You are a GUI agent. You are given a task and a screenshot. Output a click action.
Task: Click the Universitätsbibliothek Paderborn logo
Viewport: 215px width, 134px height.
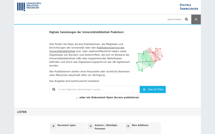click(x=29, y=6)
